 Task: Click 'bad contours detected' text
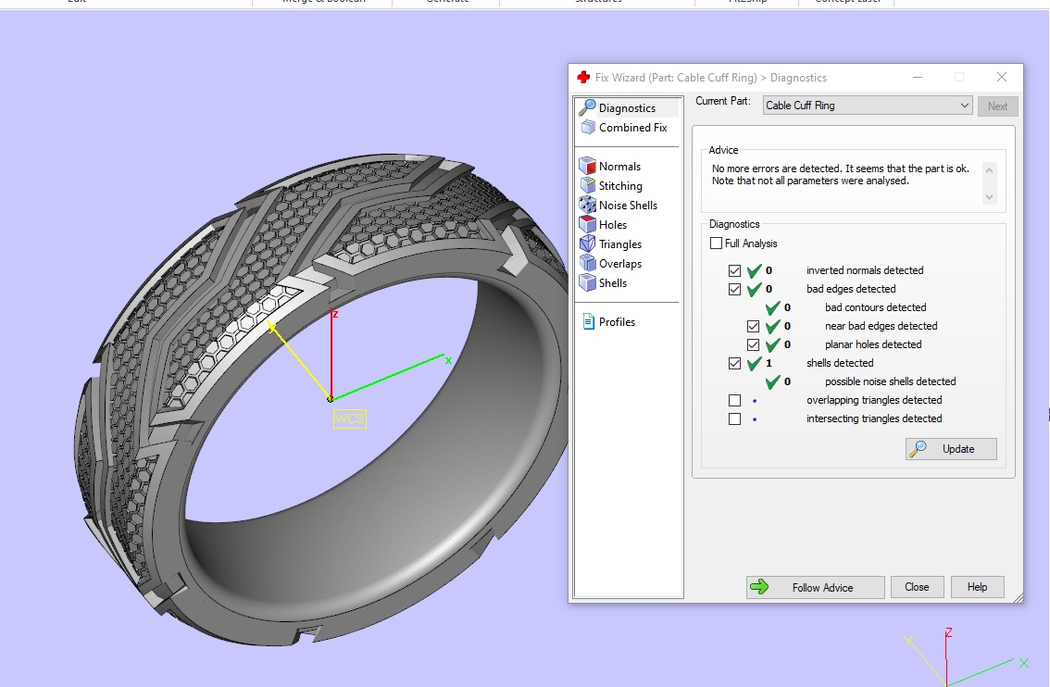(x=875, y=307)
